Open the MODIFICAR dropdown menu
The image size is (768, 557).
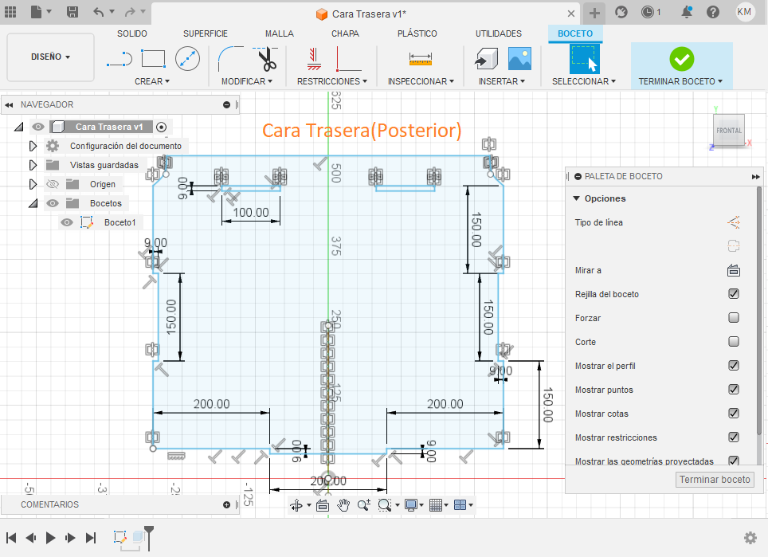click(246, 81)
